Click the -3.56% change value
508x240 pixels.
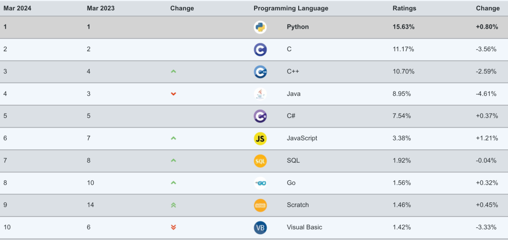[486, 49]
